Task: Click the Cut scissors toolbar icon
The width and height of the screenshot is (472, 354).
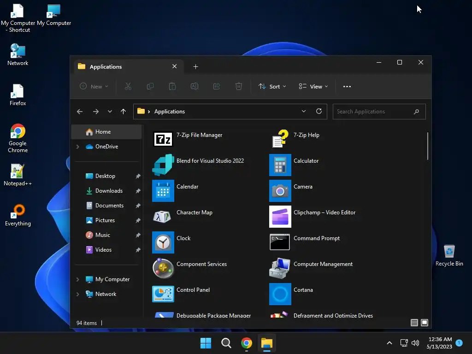Action: tap(128, 86)
